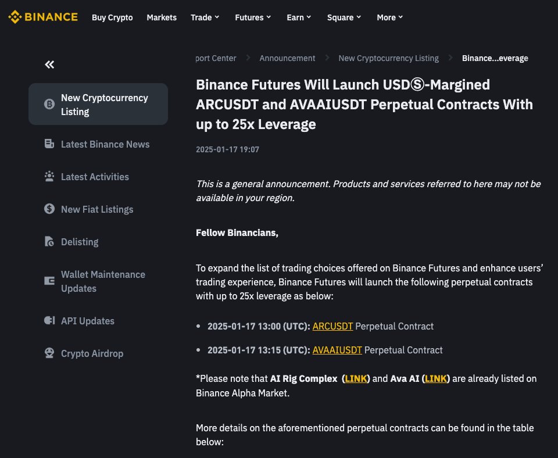558x458 pixels.
Task: Click the New Fiat Listings dollar icon
Action: [x=49, y=209]
